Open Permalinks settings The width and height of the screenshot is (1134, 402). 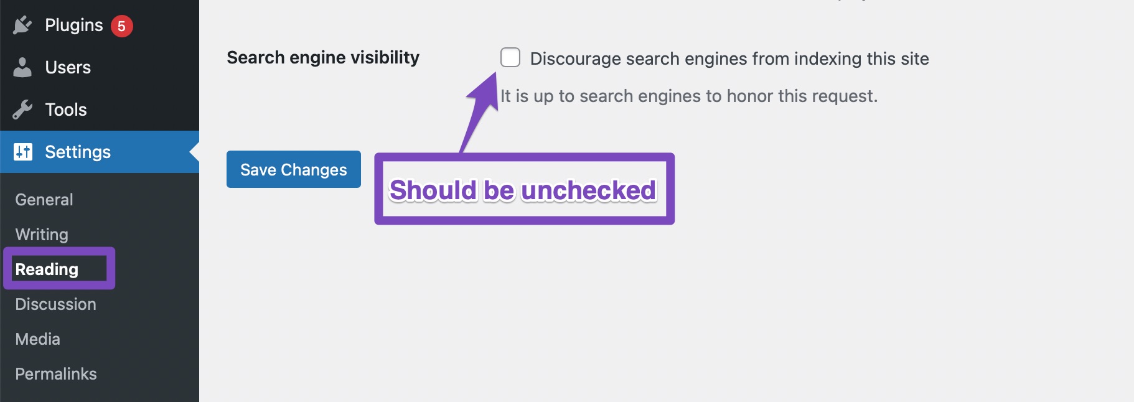[x=56, y=374]
